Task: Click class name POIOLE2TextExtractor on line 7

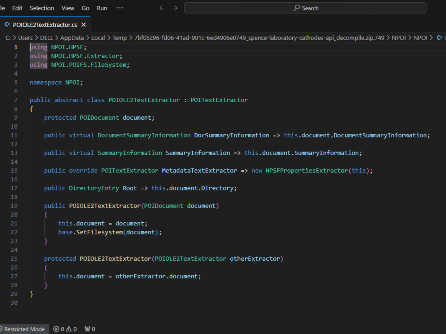Action: pos(144,100)
